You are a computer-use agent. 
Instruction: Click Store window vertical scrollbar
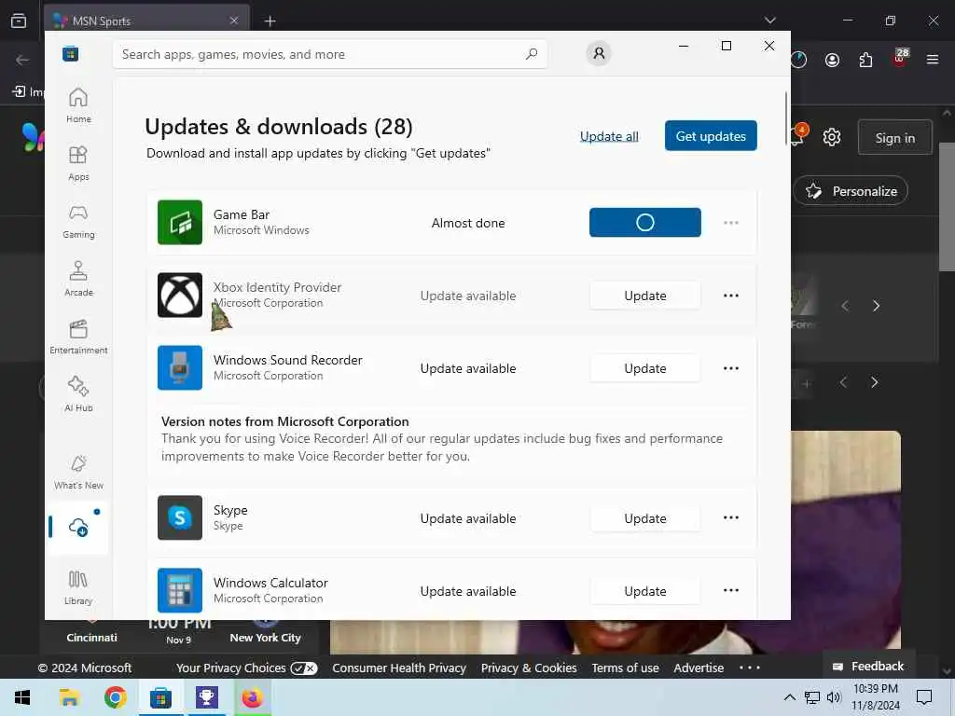[x=785, y=118]
